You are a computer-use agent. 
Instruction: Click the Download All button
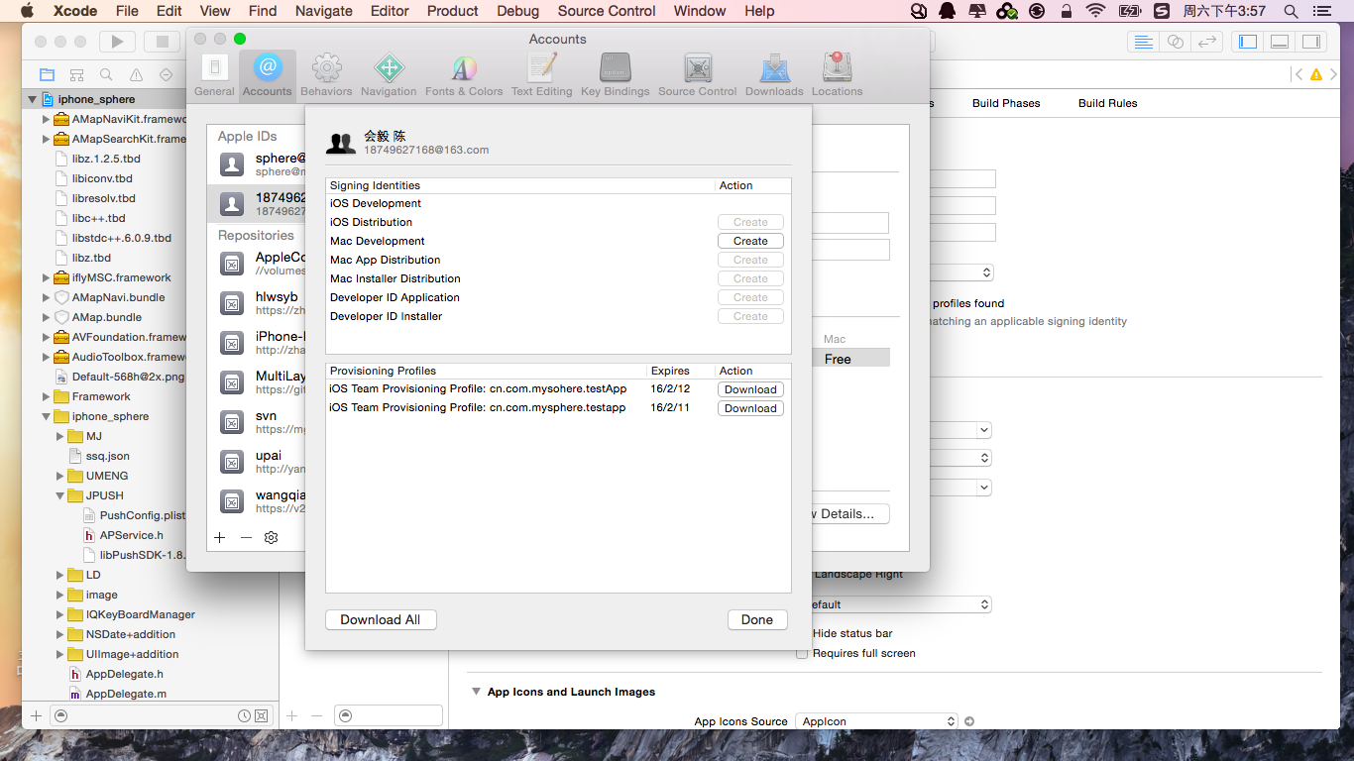click(x=381, y=619)
